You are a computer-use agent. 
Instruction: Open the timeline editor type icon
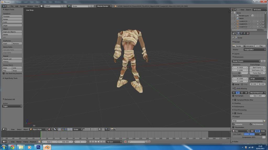click(4, 142)
